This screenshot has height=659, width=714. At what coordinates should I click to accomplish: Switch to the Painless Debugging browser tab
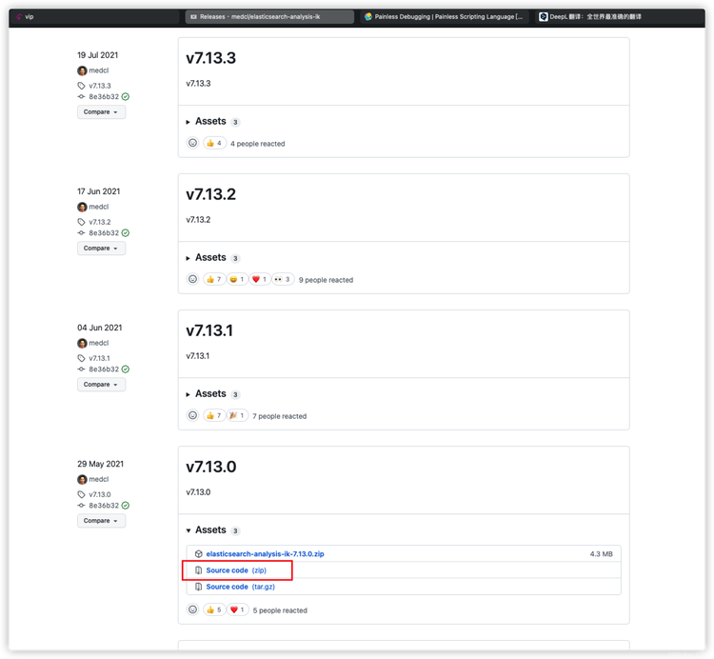444,17
